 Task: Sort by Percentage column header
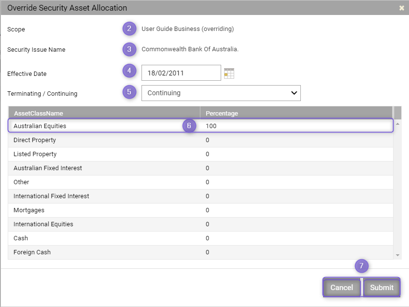[x=296, y=113]
